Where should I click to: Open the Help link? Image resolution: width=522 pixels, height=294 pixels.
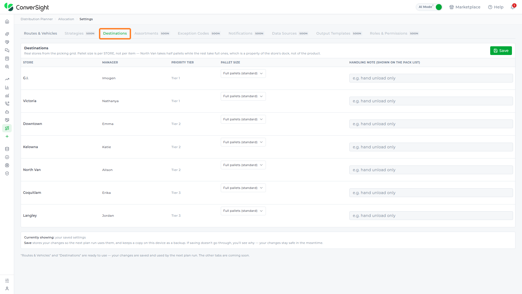pyautogui.click(x=496, y=7)
